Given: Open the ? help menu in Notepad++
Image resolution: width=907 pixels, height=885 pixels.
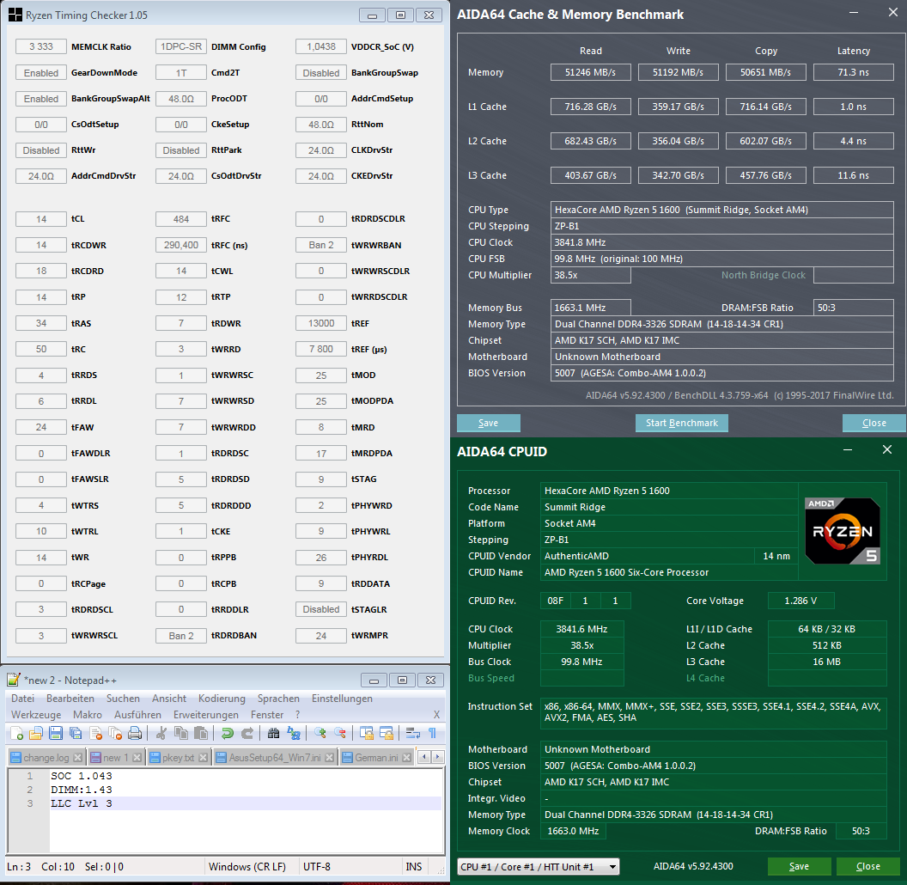Looking at the screenshot, I should 297,715.
